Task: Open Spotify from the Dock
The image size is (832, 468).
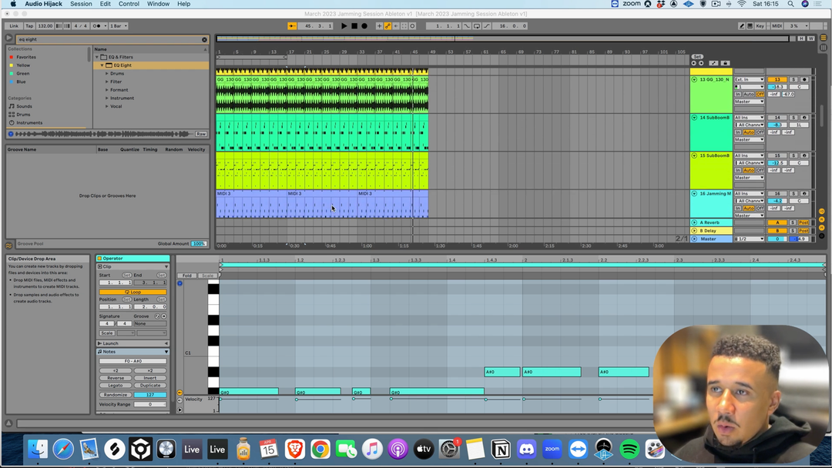Action: click(629, 450)
